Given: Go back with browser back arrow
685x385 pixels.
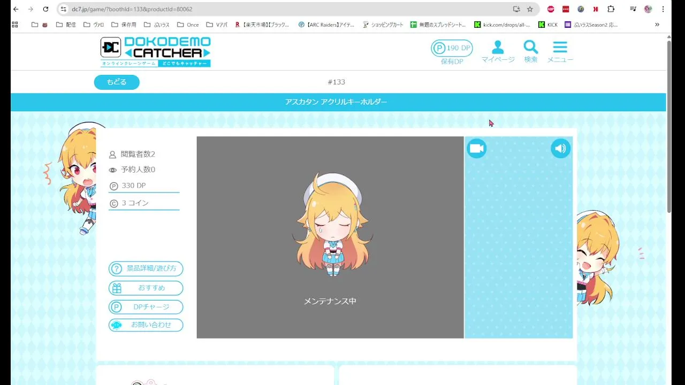Looking at the screenshot, I should pyautogui.click(x=16, y=9).
